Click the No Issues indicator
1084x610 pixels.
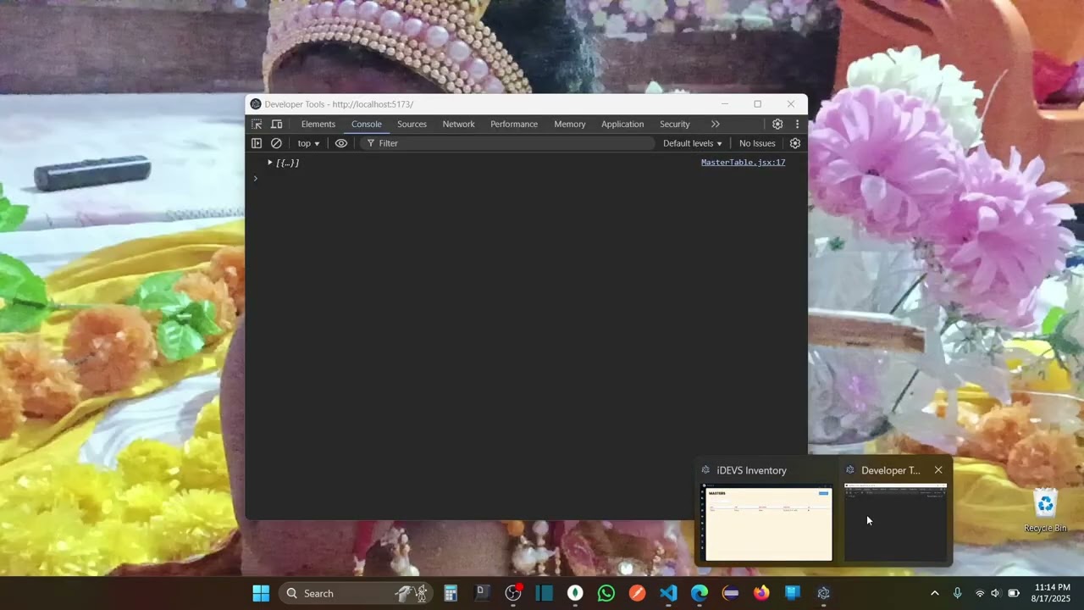757,143
